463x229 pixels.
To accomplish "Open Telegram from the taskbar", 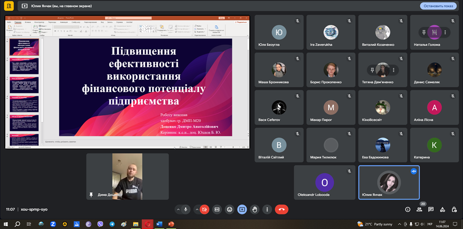I will pyautogui.click(x=112, y=224).
